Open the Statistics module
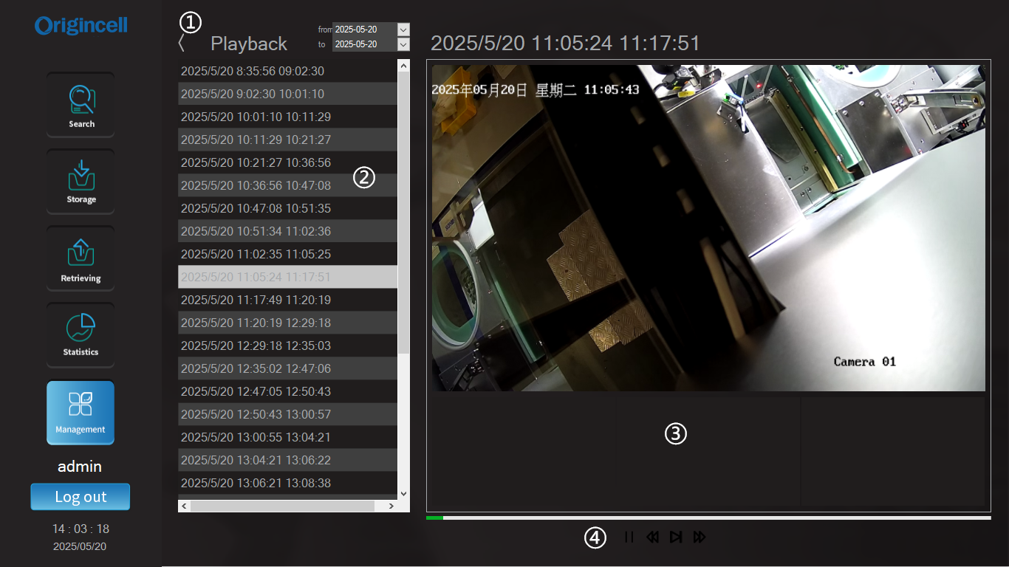The width and height of the screenshot is (1009, 567). click(x=81, y=334)
